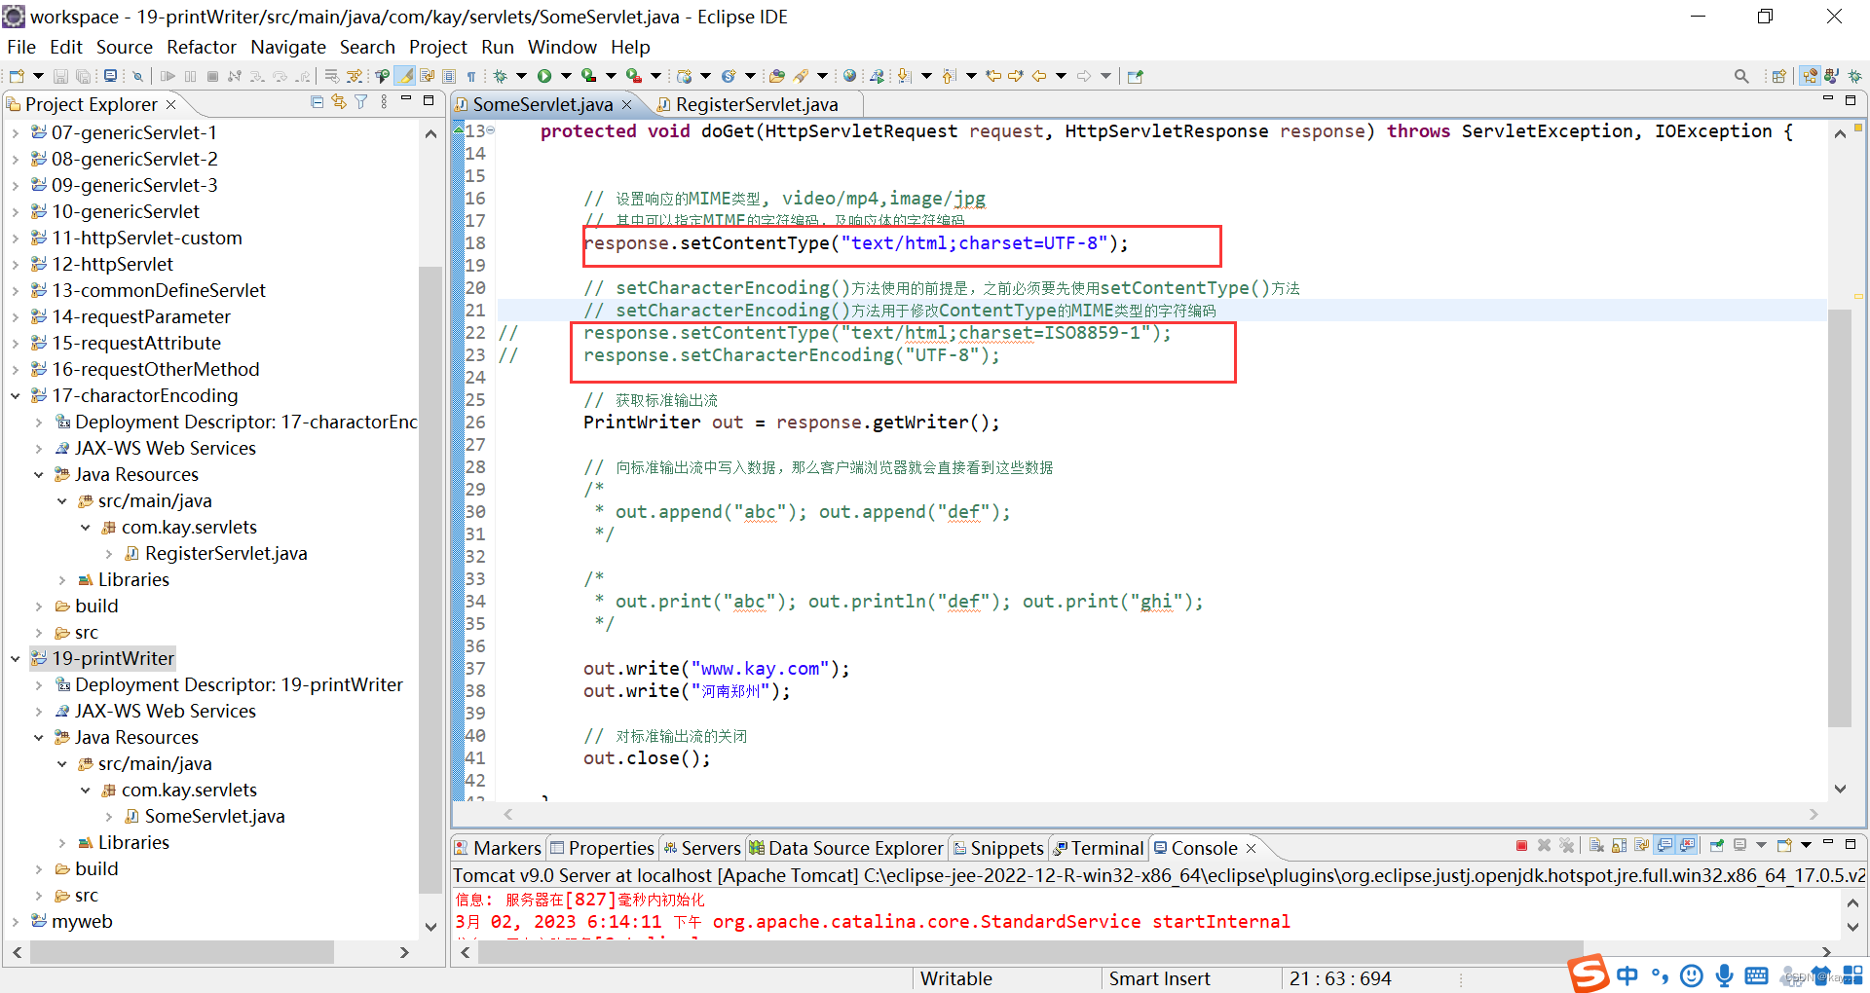Switch to the Servers view tab
Screen dimensions: 1870x993
701,848
